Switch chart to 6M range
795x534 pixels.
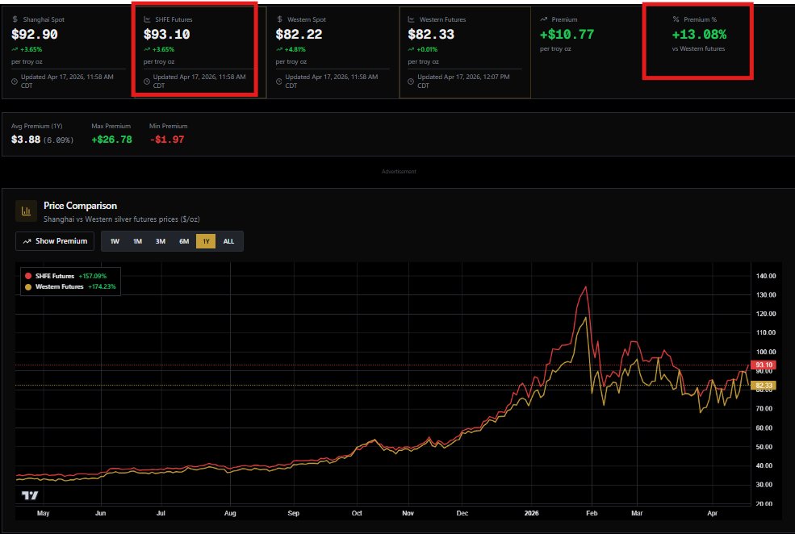pyautogui.click(x=184, y=241)
